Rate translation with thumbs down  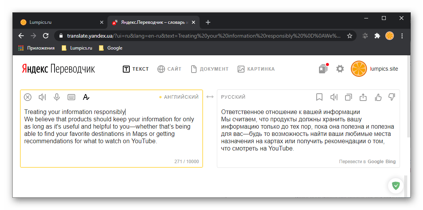[x=392, y=97]
